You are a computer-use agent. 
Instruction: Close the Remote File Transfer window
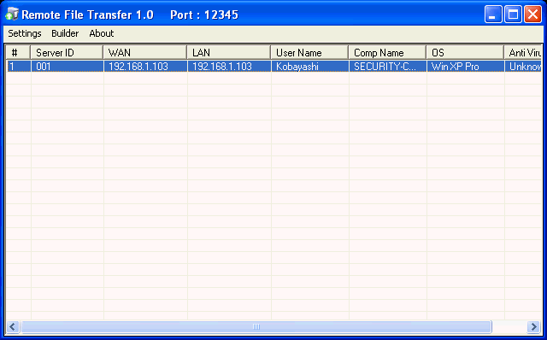(x=532, y=15)
